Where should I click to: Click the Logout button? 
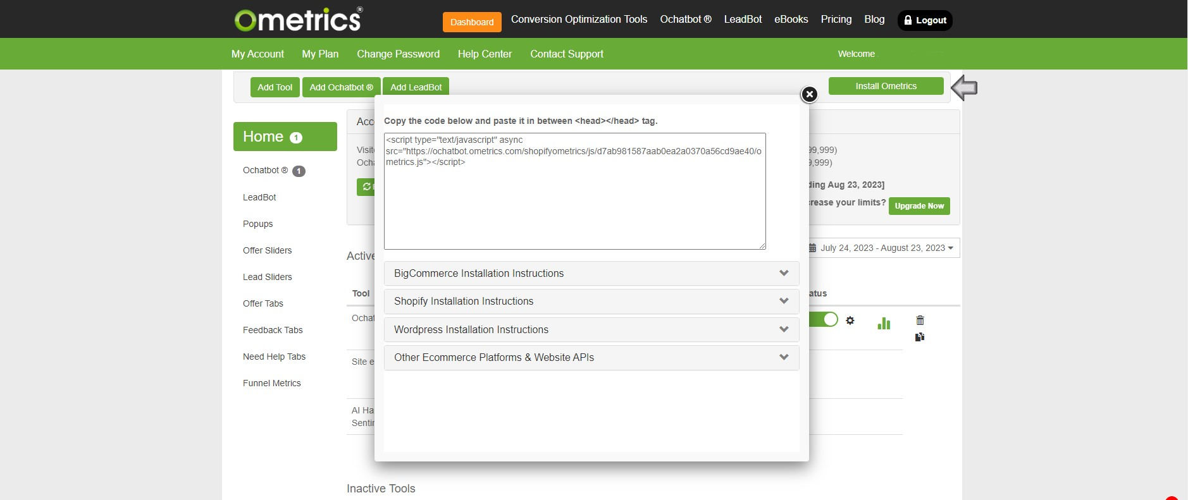[925, 20]
